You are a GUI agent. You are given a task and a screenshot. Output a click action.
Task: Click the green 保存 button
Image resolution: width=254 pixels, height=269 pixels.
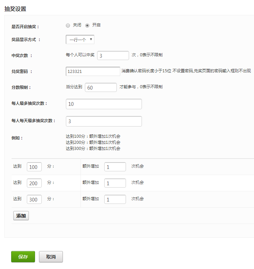pos(23,257)
